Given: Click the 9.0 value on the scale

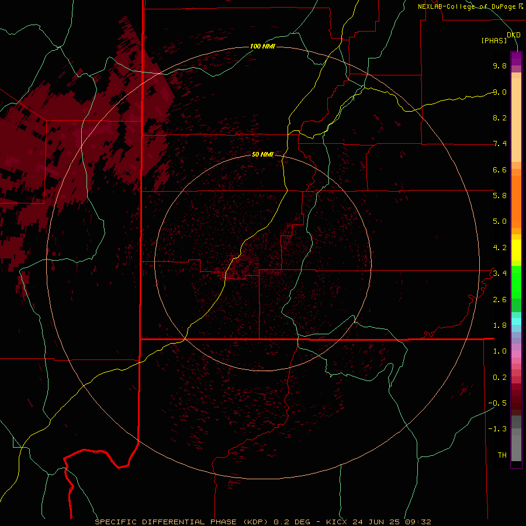Looking at the screenshot, I should click(x=500, y=92).
